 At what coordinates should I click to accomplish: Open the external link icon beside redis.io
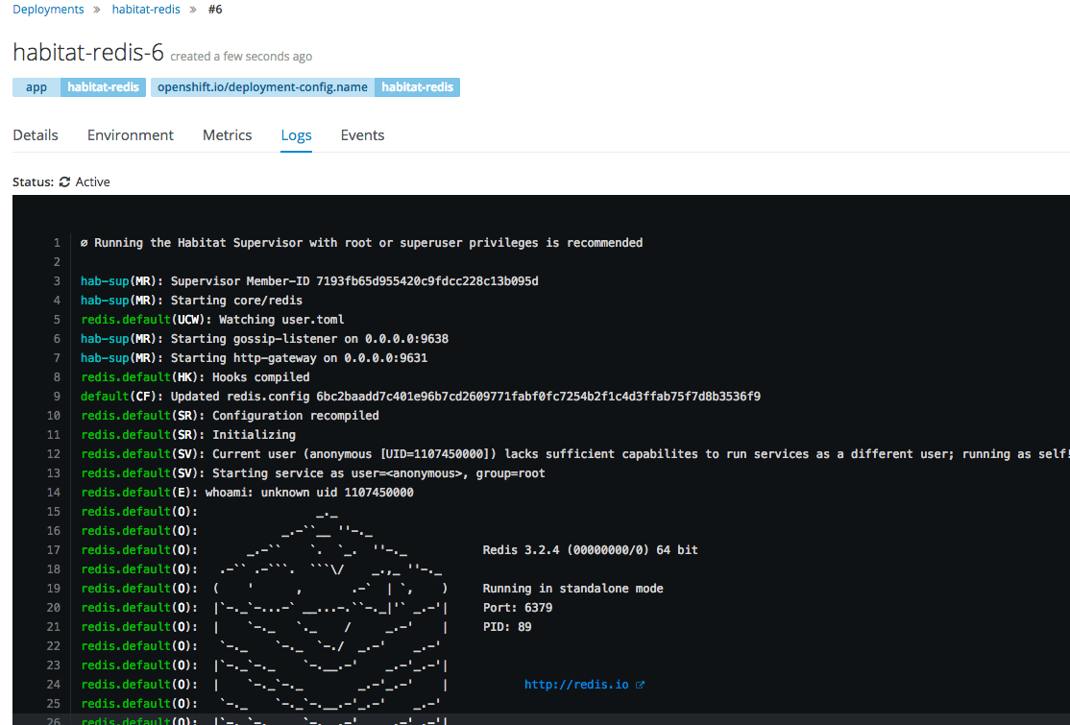point(640,684)
